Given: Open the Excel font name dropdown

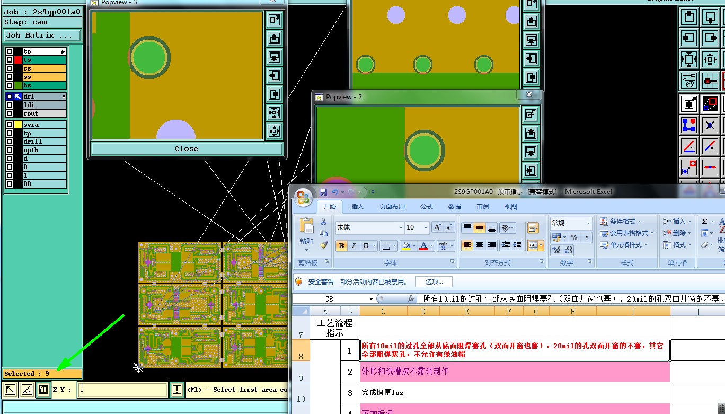Looking at the screenshot, I should pyautogui.click(x=401, y=227).
